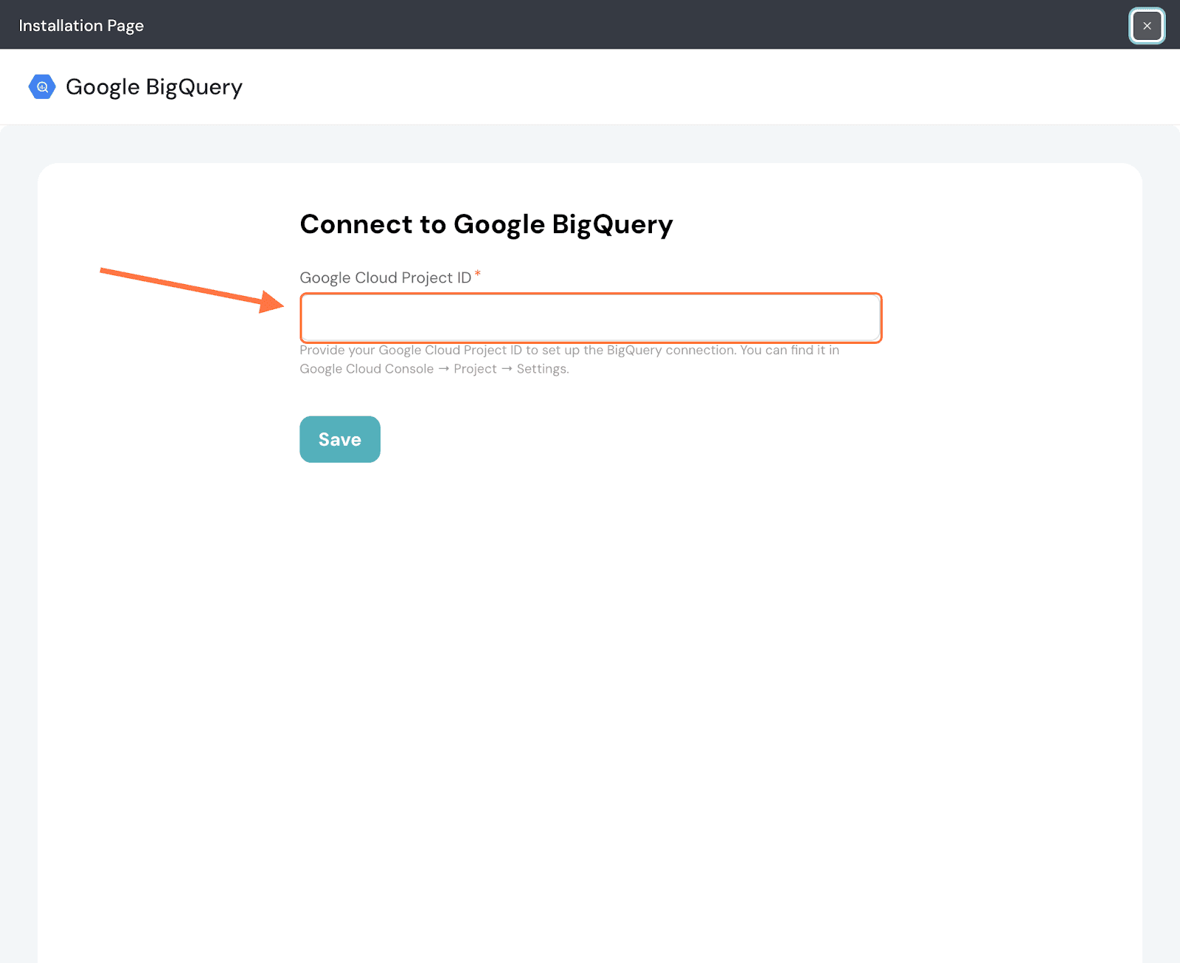Click the orange arrow's pointed arrowhead

273,301
